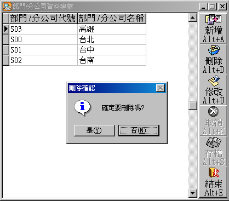This screenshot has height=201, width=229.
Task: Select the 台北 name cell
Action: (x=112, y=39)
